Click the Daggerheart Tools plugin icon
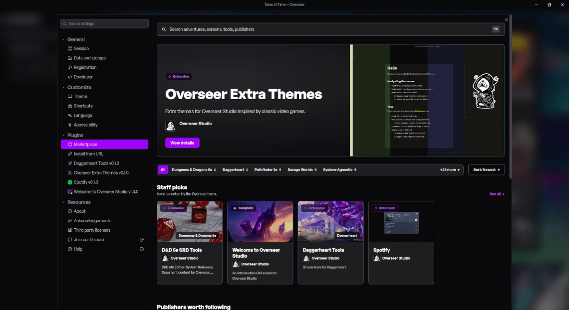The image size is (569, 310). tap(70, 163)
